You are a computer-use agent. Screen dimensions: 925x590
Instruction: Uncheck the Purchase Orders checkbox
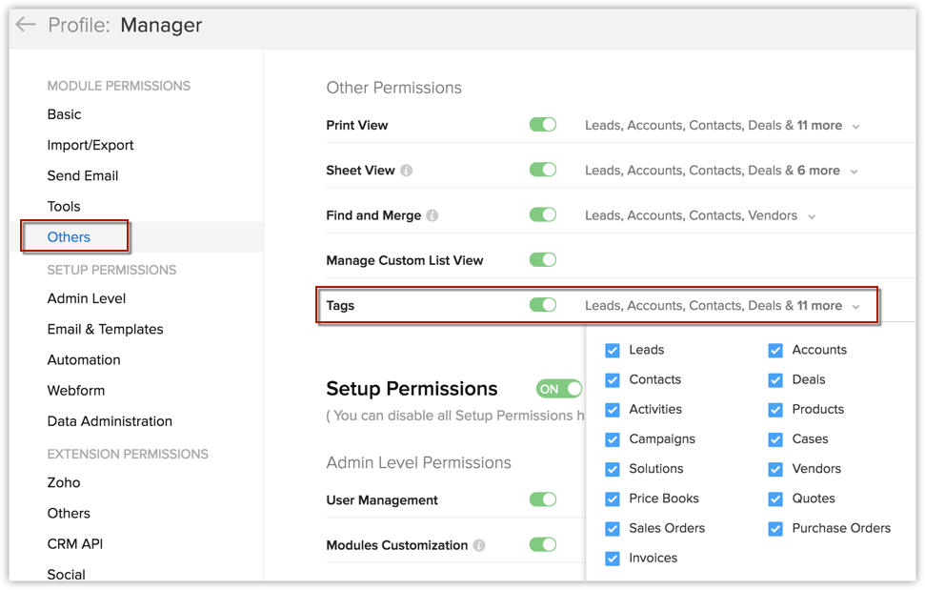(x=775, y=529)
